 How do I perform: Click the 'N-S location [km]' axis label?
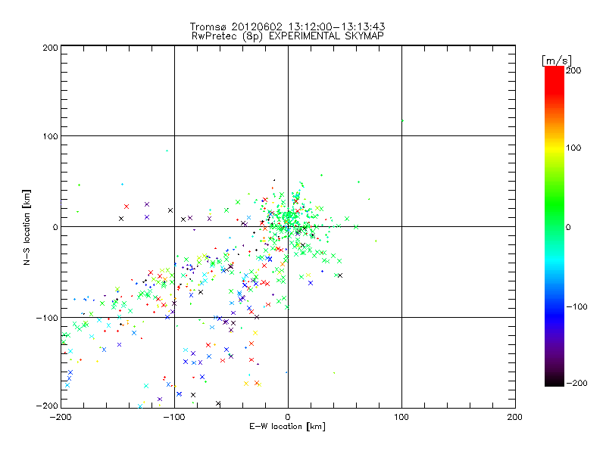click(27, 228)
